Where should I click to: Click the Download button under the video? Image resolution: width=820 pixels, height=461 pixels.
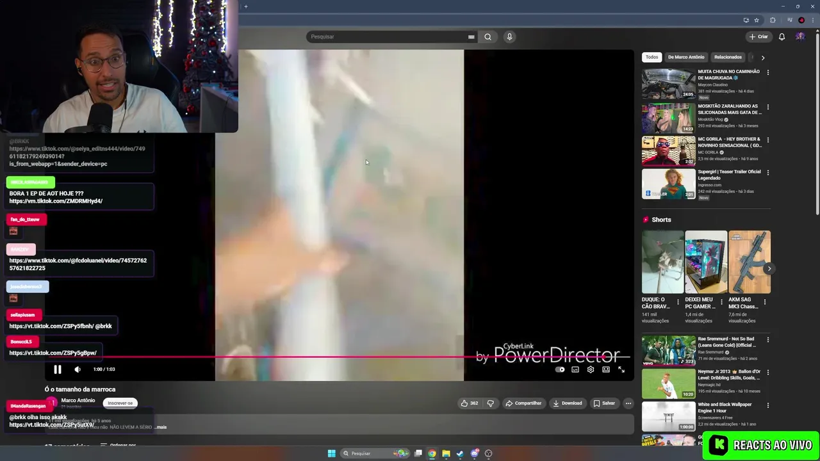pyautogui.click(x=568, y=403)
